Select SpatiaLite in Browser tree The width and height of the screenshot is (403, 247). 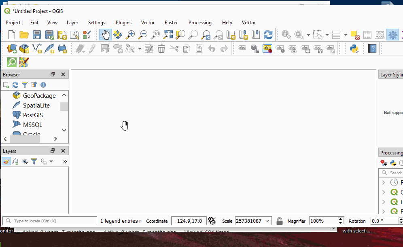tap(36, 105)
